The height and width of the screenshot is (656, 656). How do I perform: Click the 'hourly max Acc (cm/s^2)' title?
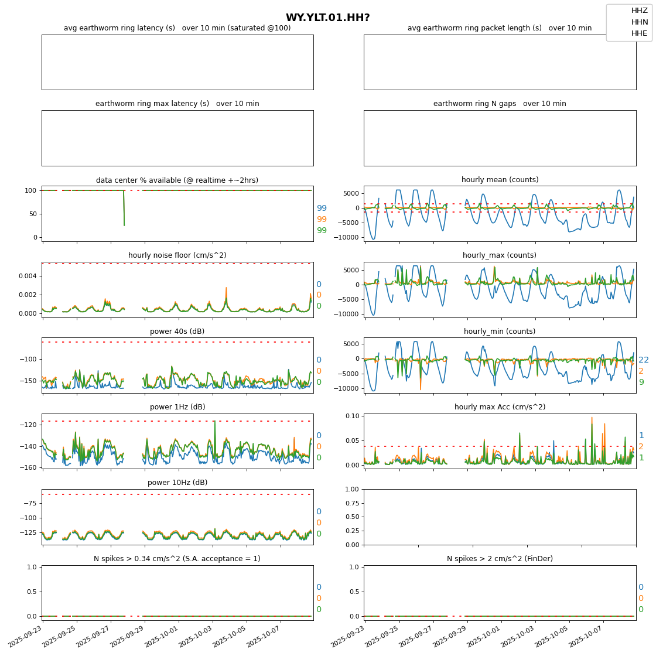[500, 407]
